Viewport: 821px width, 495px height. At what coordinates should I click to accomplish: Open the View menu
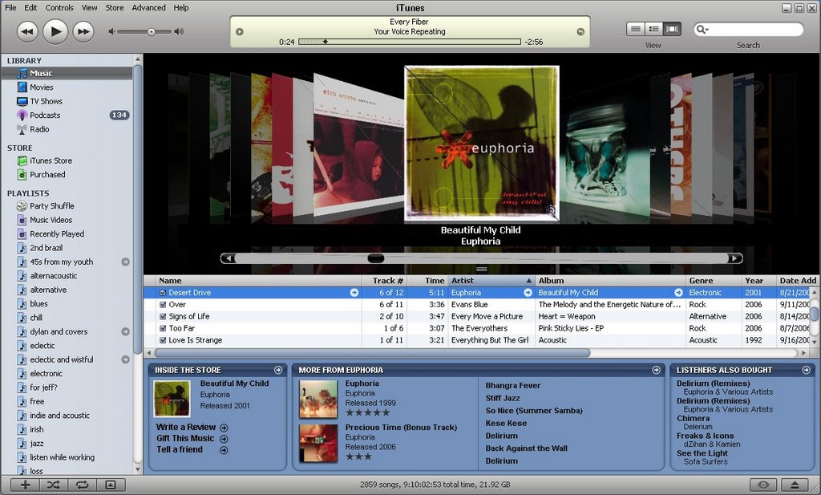tap(90, 7)
